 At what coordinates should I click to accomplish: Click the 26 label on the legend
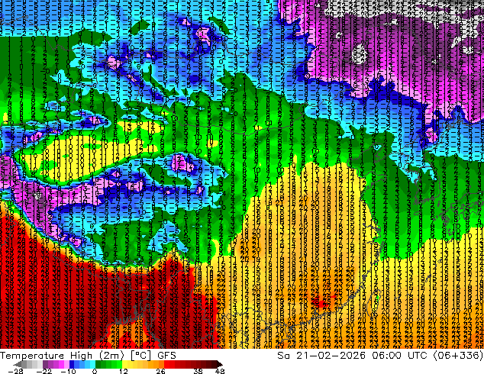[x=160, y=371]
